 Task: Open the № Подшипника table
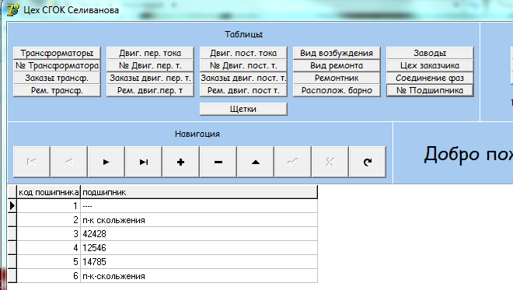430,90
